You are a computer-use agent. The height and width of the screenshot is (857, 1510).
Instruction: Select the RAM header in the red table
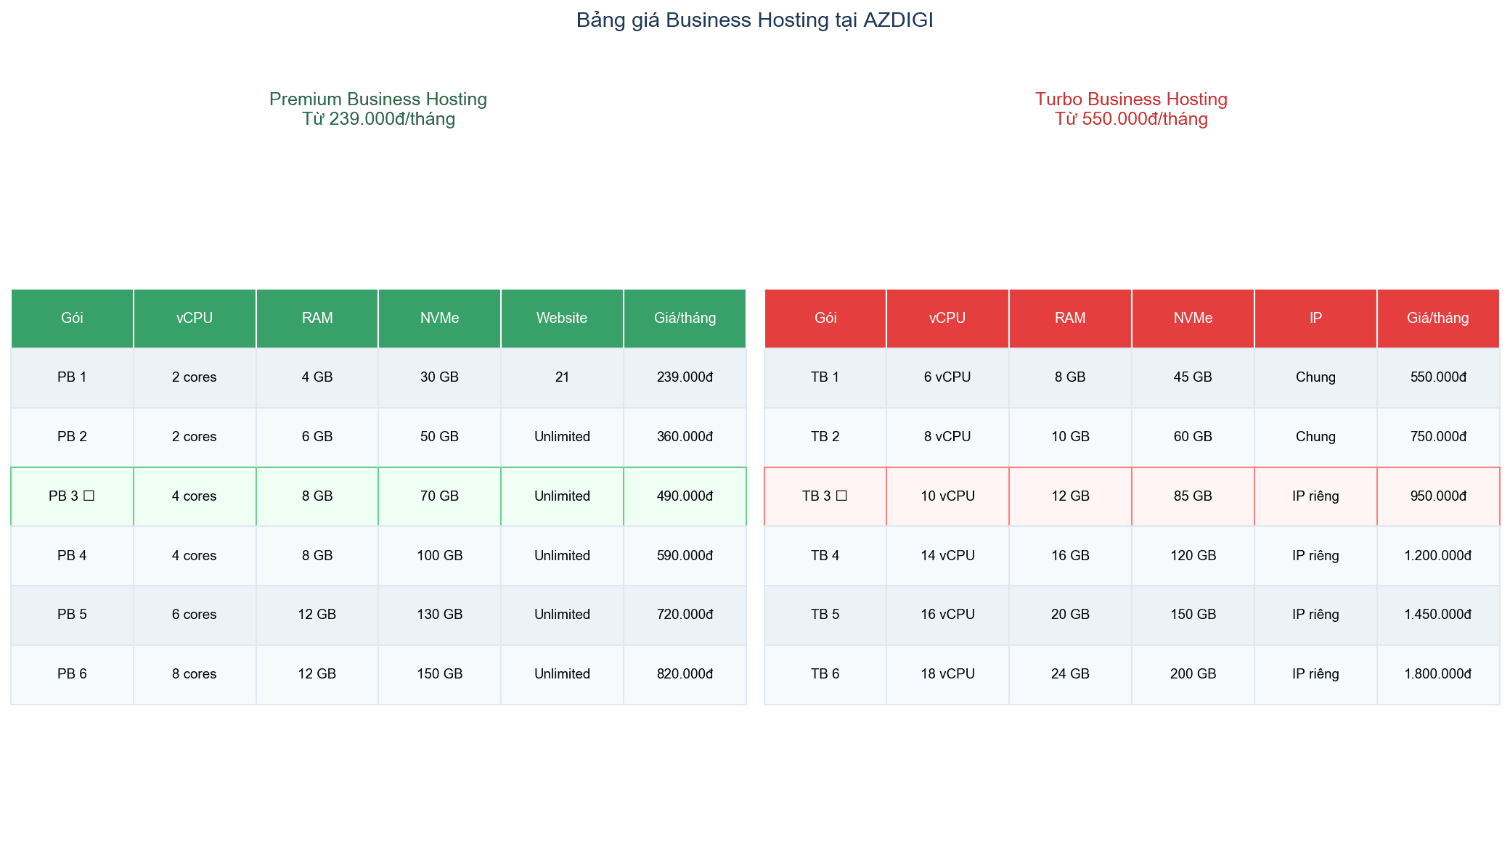coord(1069,318)
